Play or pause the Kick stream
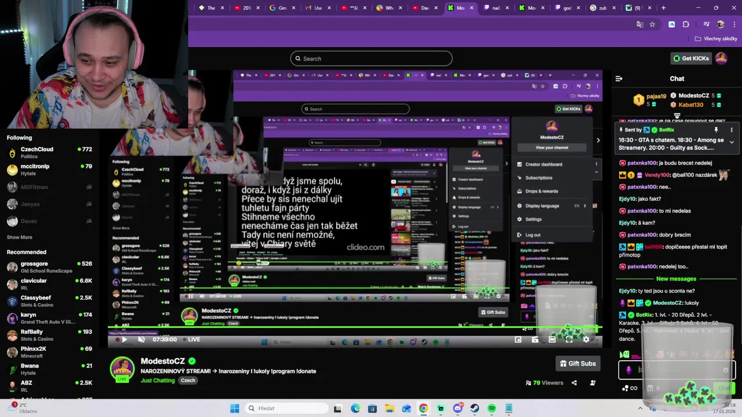Image resolution: width=742 pixels, height=417 pixels. (x=123, y=340)
